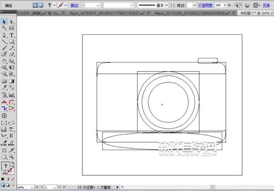Select the Mesh tool
This screenshot has width=274, height=191.
pos(4,81)
